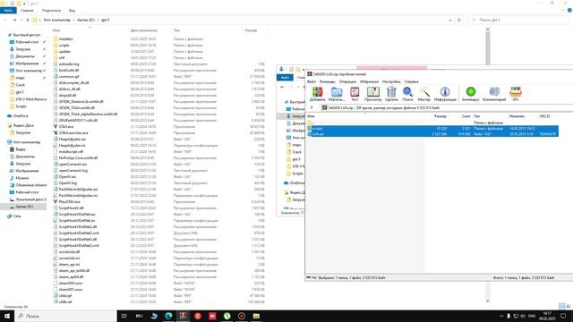The image size is (573, 322).
Task: Open Task View from the taskbar
Action: [x=124, y=316]
